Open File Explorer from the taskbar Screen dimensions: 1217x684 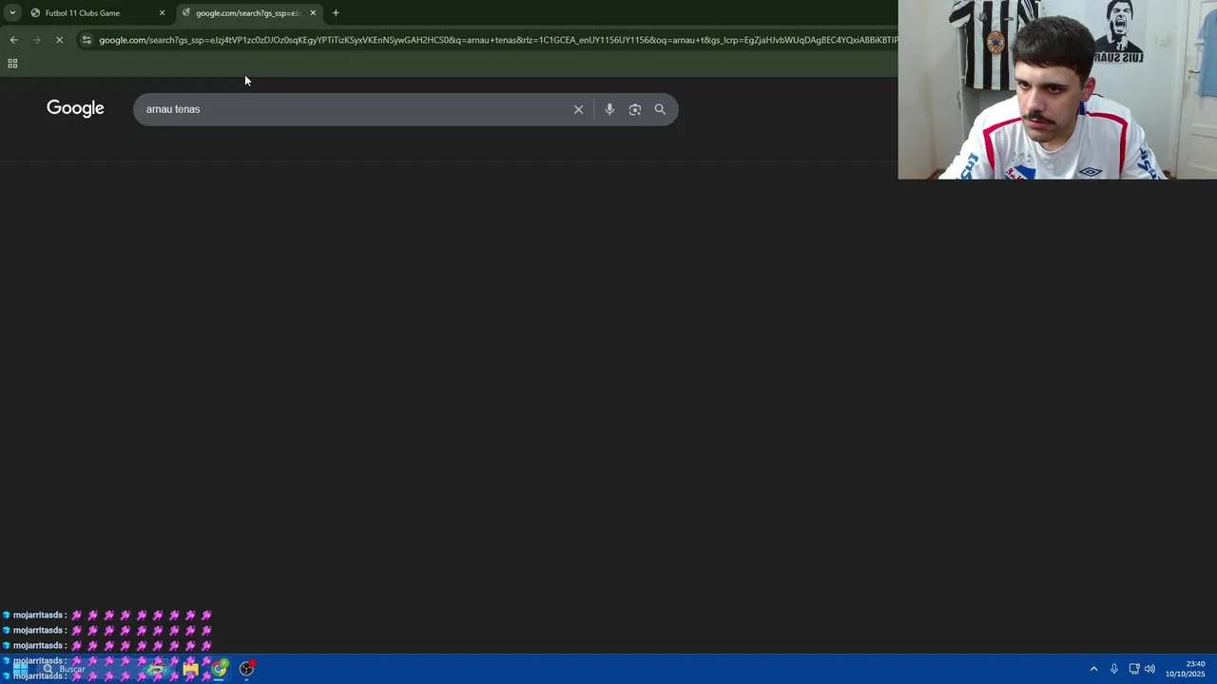point(190,669)
